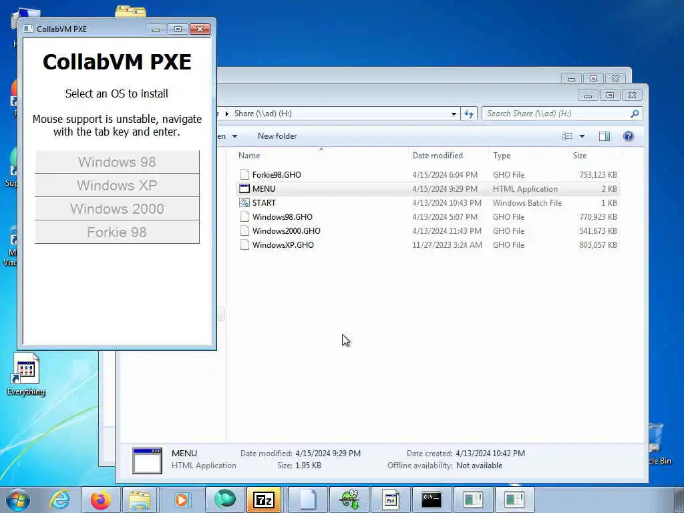The image size is (684, 513).
Task: Click the Not available offline availability value
Action: tap(479, 466)
